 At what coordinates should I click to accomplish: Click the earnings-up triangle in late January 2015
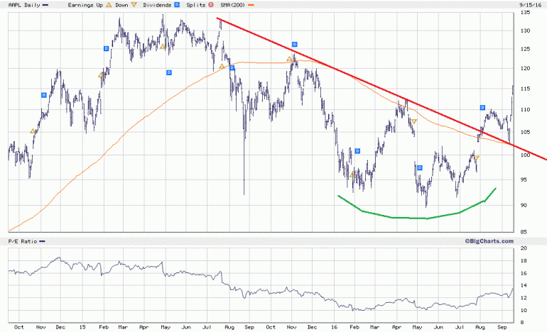(101, 75)
